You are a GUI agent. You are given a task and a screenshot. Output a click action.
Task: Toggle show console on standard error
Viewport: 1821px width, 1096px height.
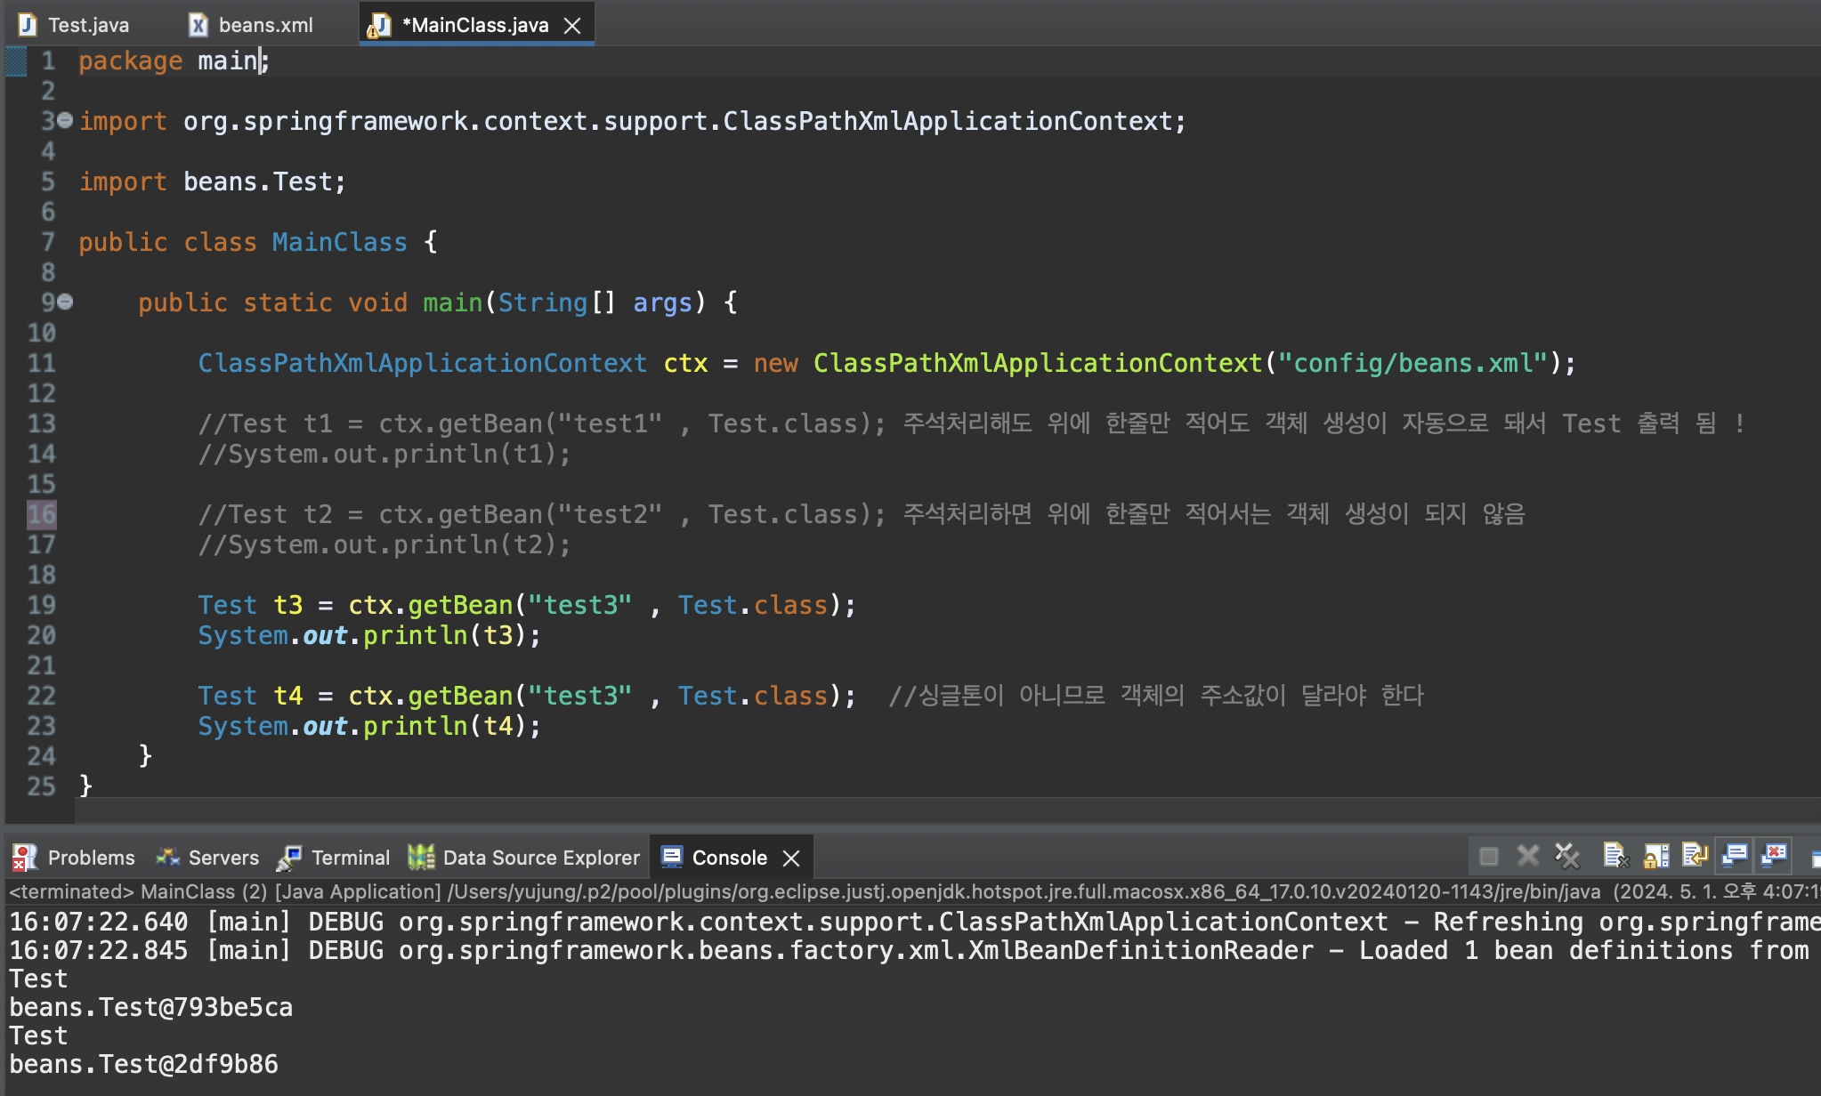coord(1774,857)
